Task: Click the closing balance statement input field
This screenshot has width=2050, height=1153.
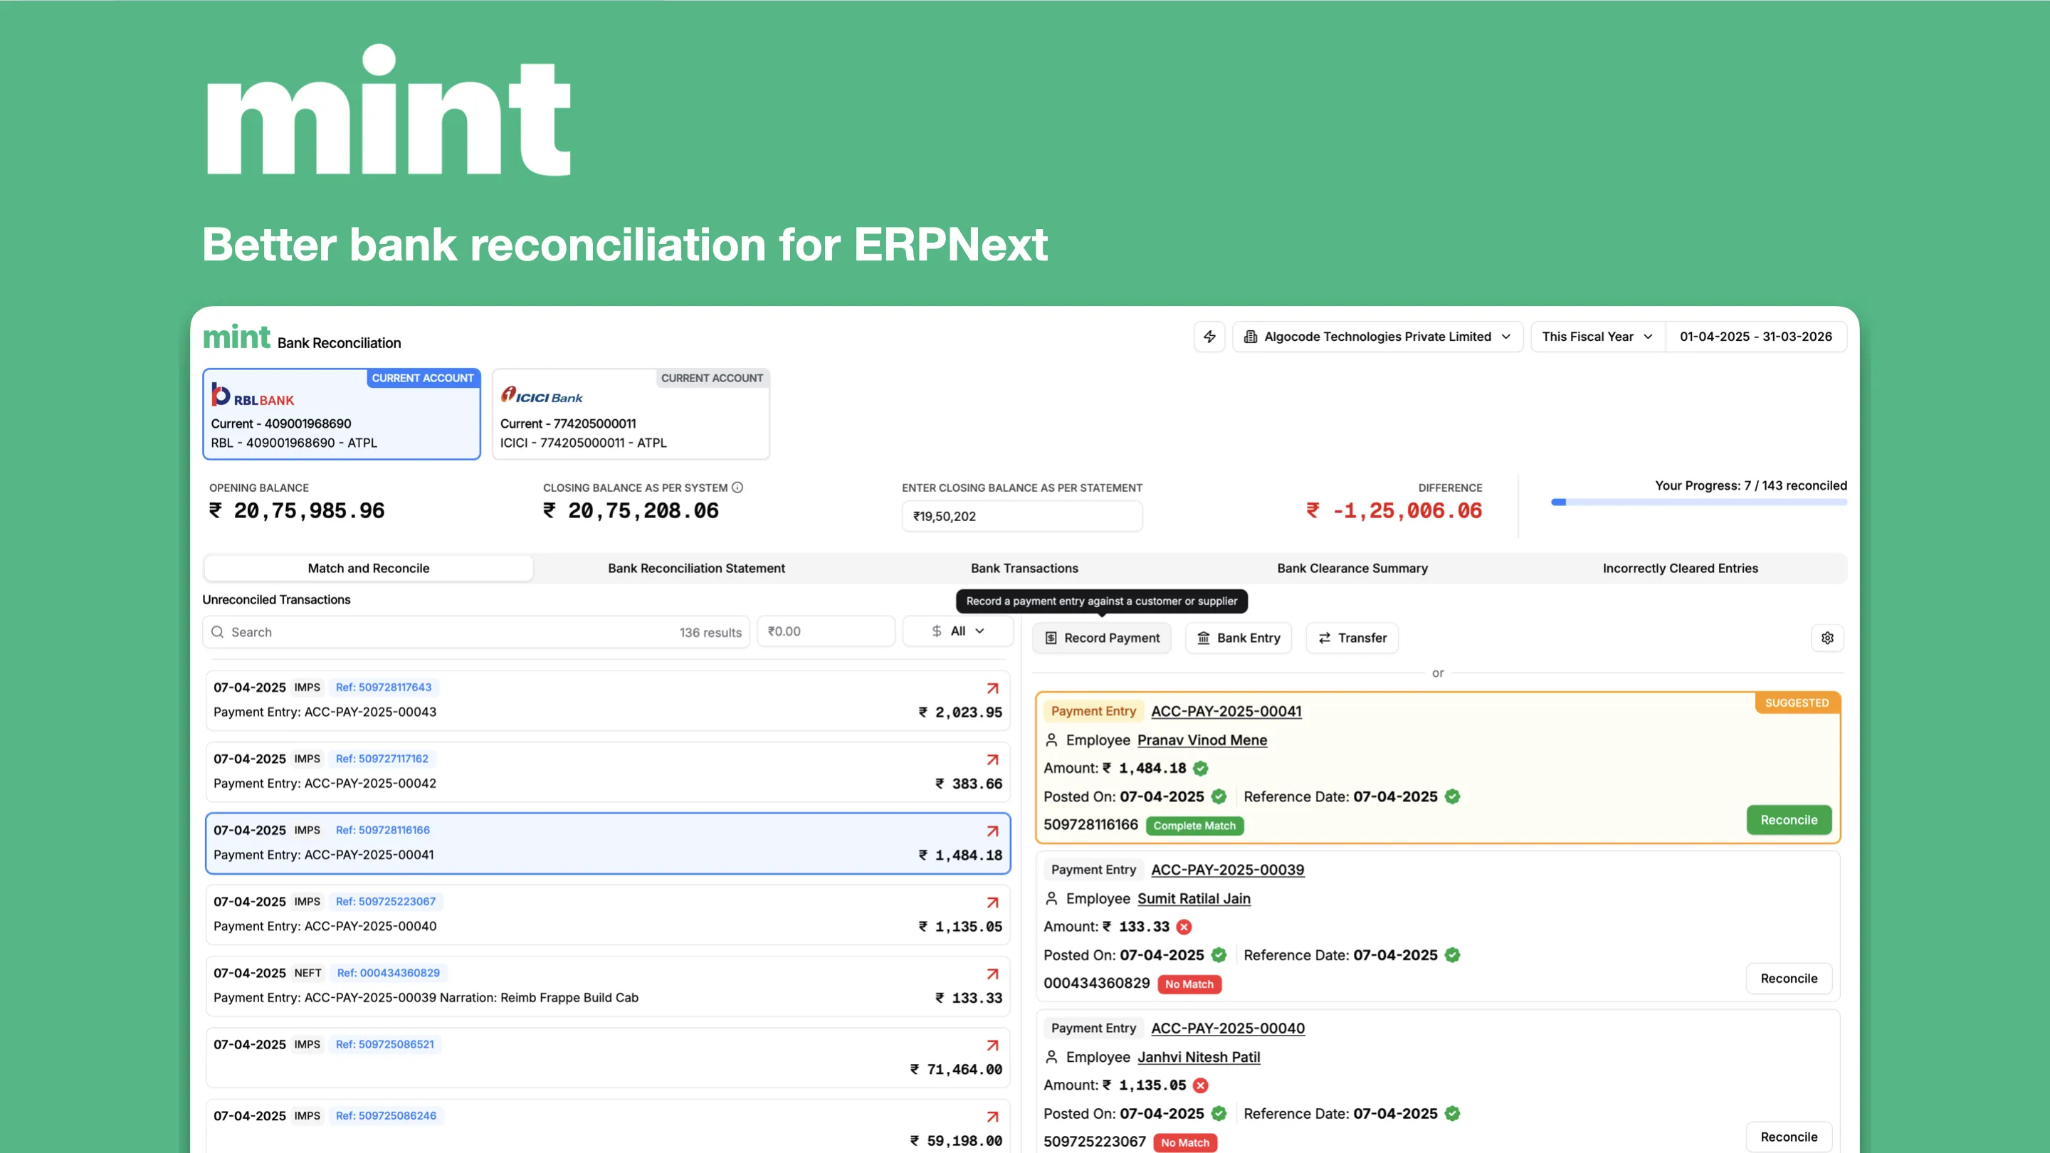Action: [1022, 515]
